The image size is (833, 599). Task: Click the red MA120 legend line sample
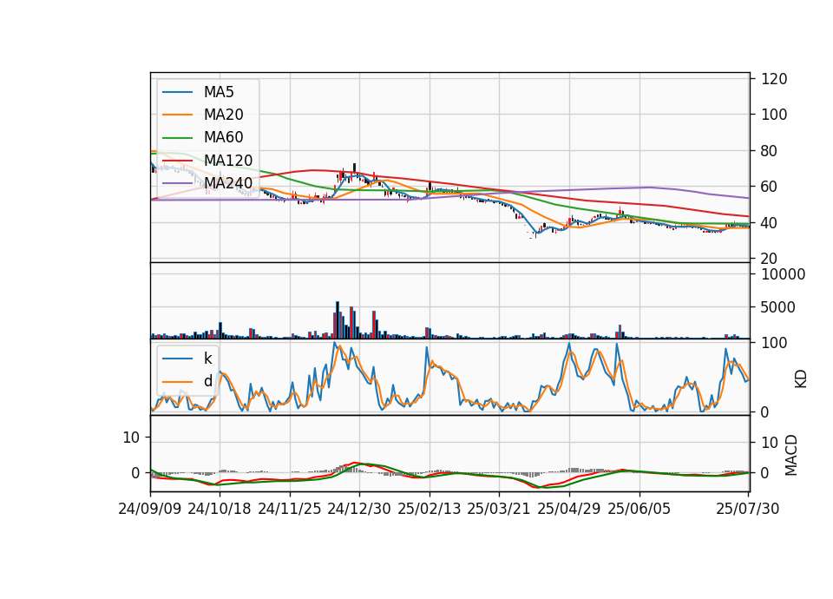point(177,161)
